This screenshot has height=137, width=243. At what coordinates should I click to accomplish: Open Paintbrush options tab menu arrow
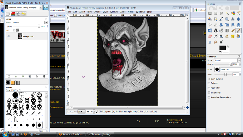point(239,56)
